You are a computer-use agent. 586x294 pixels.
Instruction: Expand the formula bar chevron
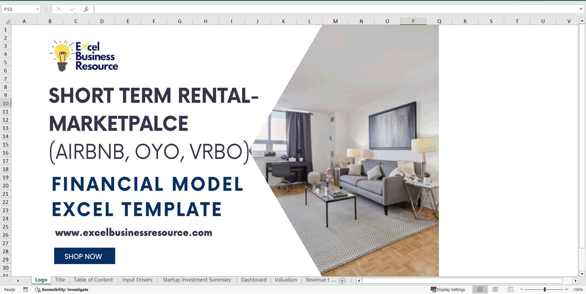581,9
